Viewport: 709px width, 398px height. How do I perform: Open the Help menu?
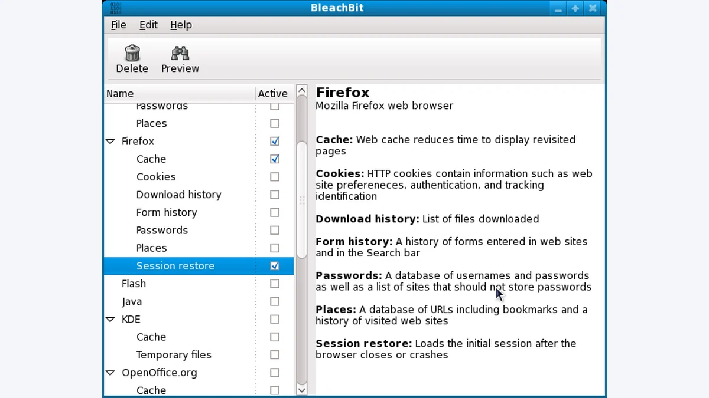(x=181, y=25)
